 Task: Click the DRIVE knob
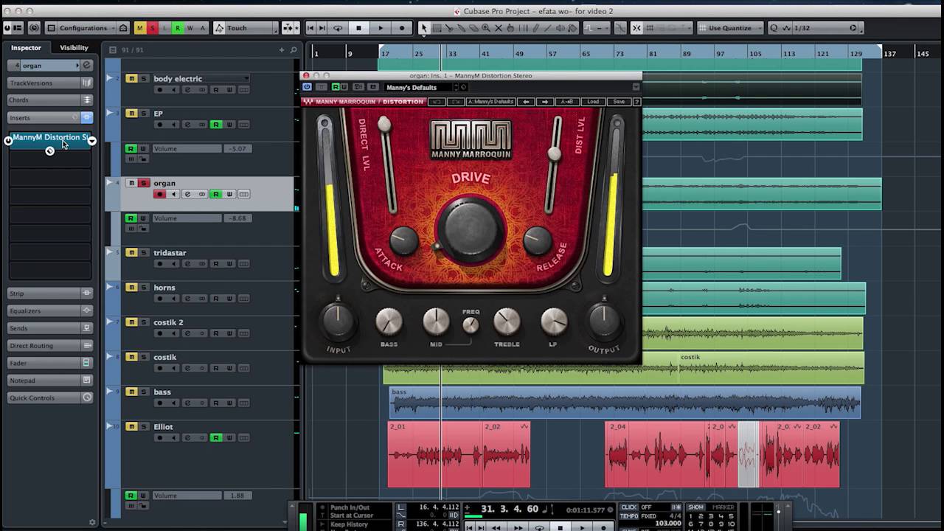click(471, 229)
